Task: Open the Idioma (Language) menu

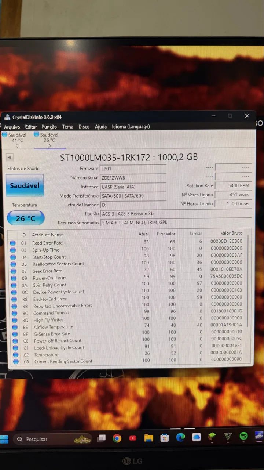Action: click(131, 127)
